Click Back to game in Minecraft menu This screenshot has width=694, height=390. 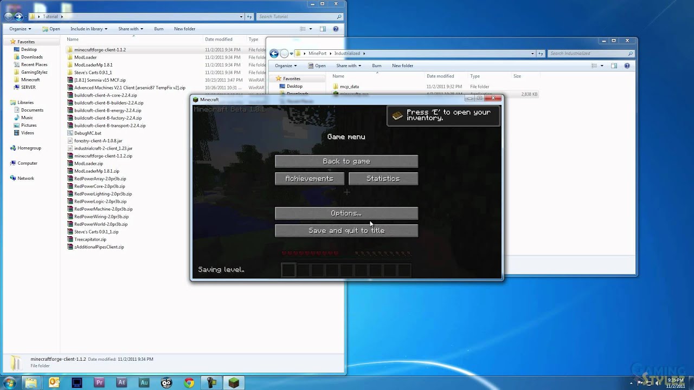click(x=346, y=161)
